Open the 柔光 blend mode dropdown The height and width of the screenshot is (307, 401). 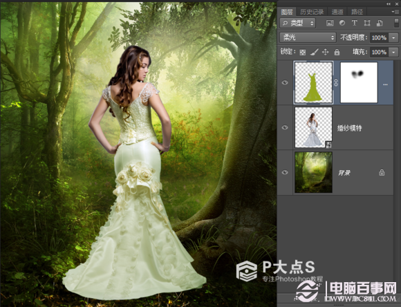pyautogui.click(x=308, y=37)
